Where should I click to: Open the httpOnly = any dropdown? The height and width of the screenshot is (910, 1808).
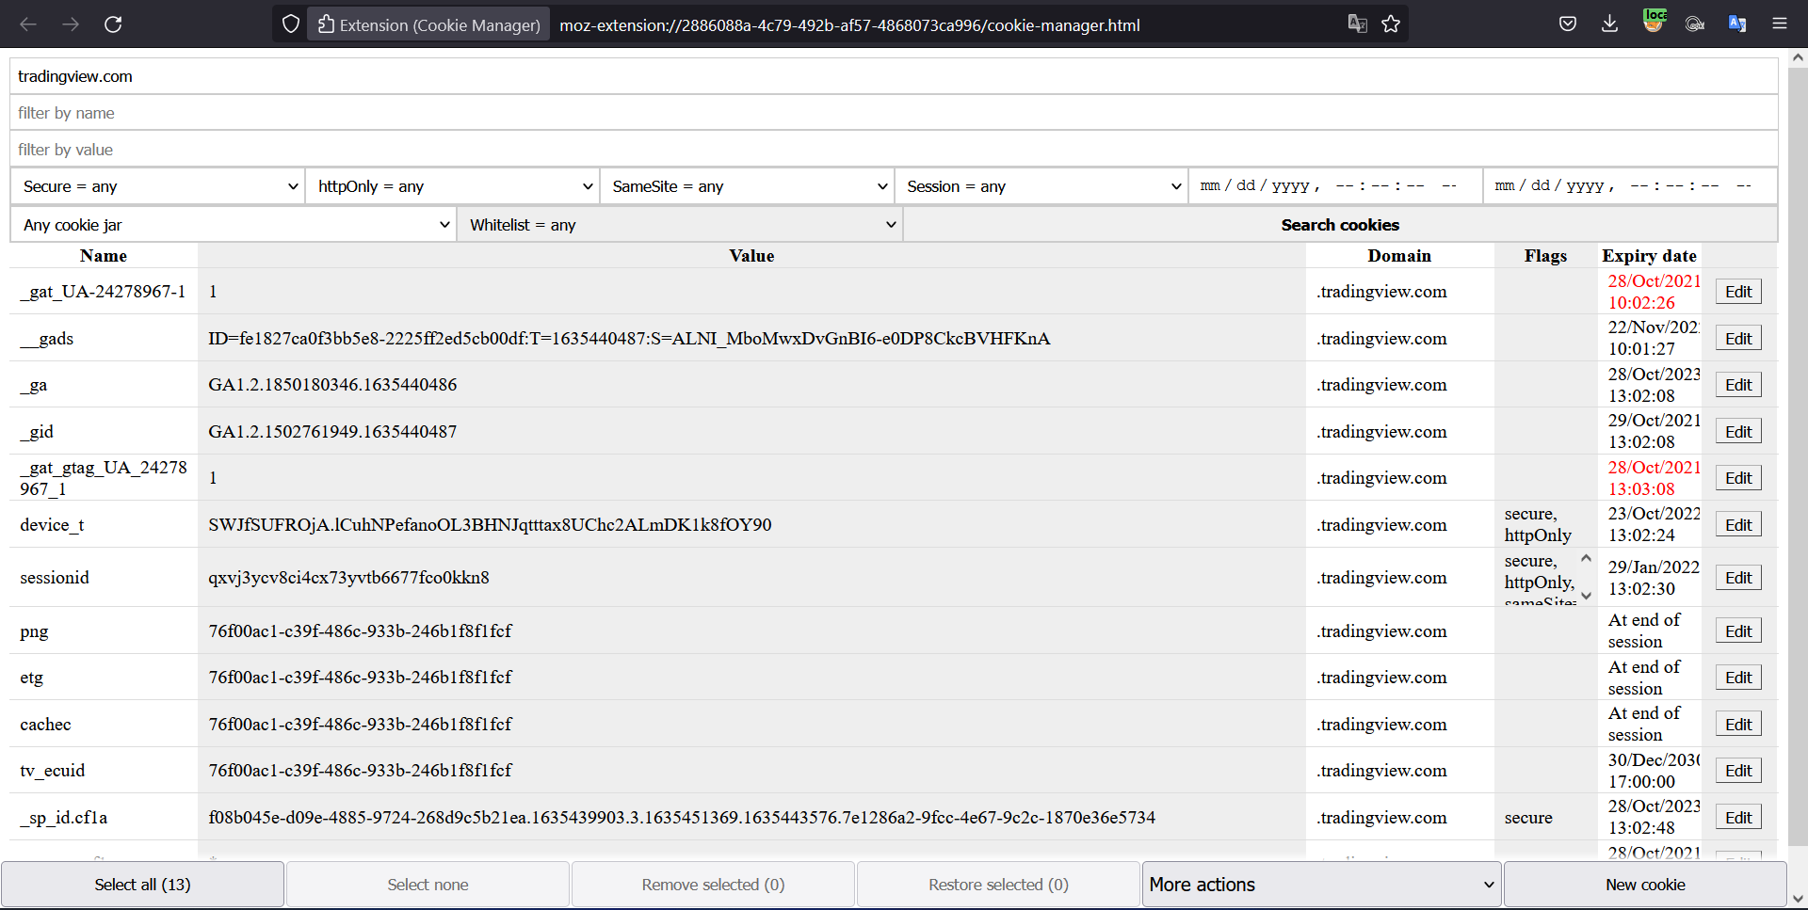[x=452, y=186]
